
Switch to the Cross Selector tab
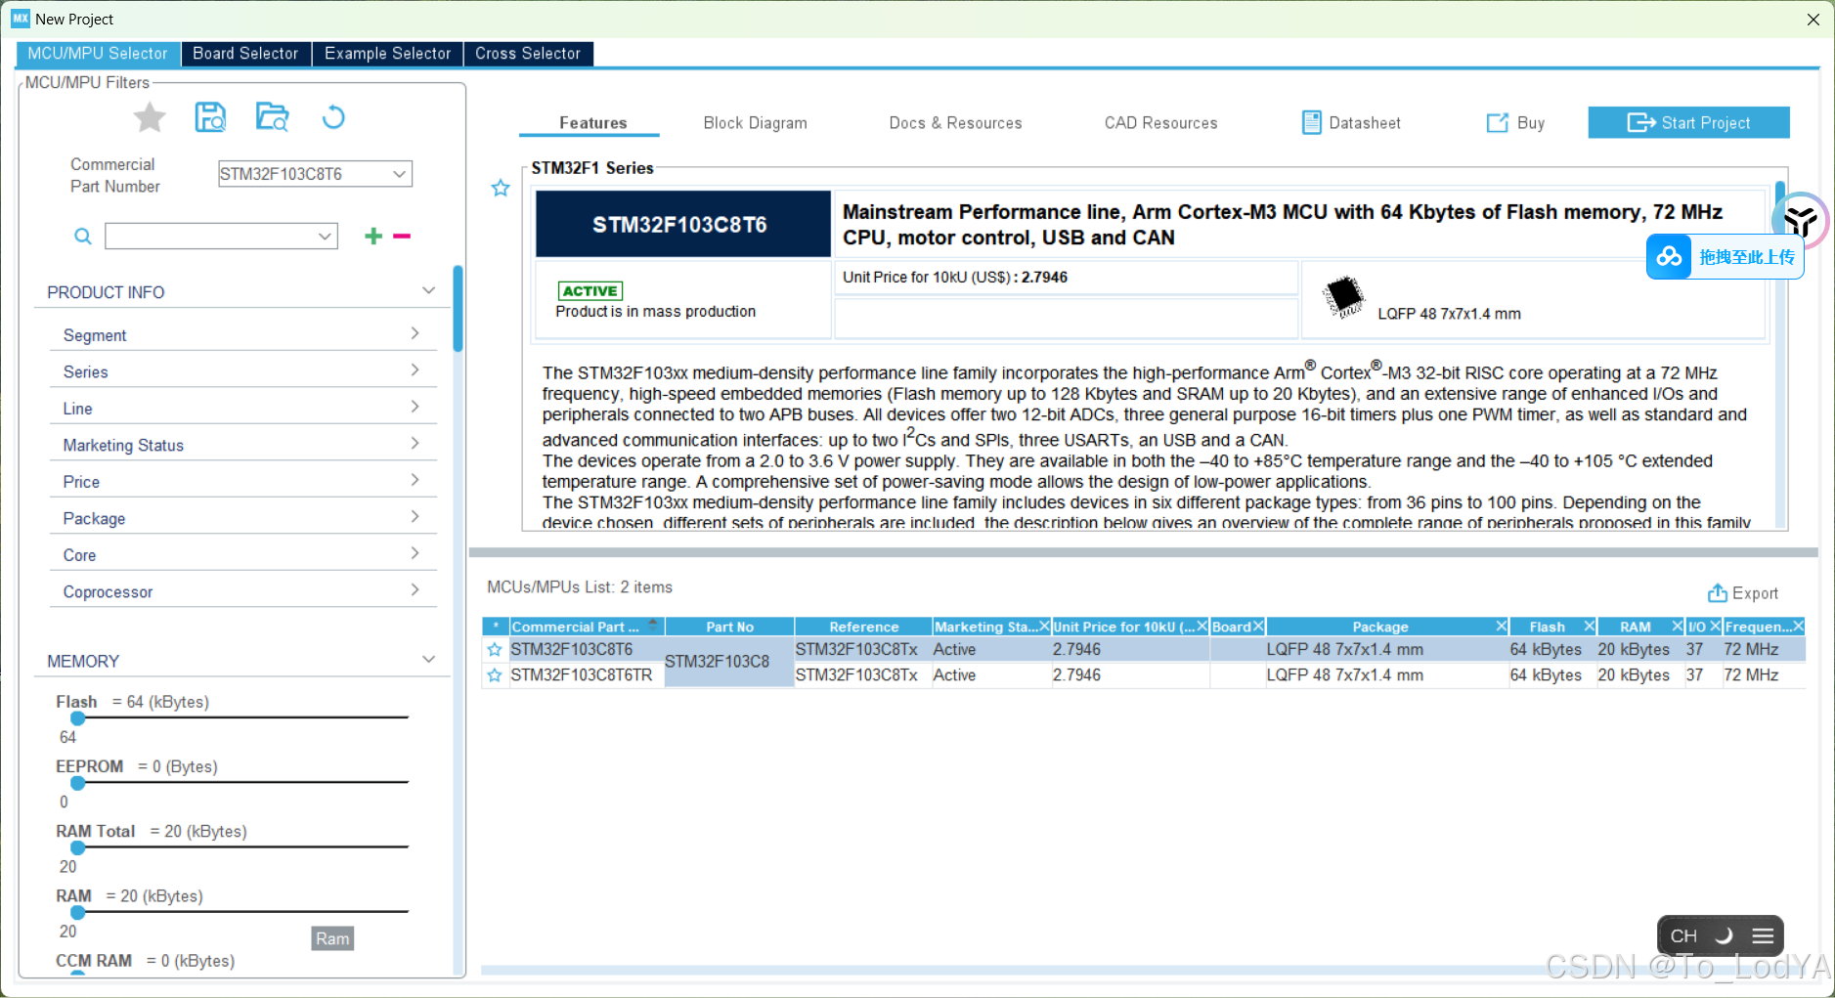(x=528, y=54)
